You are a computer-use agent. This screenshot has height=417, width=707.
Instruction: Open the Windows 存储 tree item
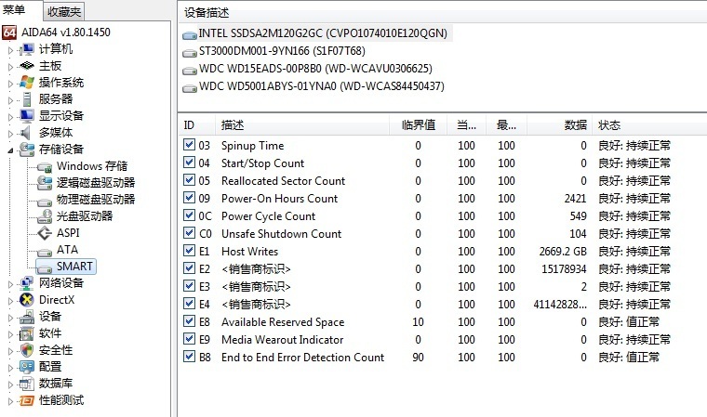coord(91,166)
